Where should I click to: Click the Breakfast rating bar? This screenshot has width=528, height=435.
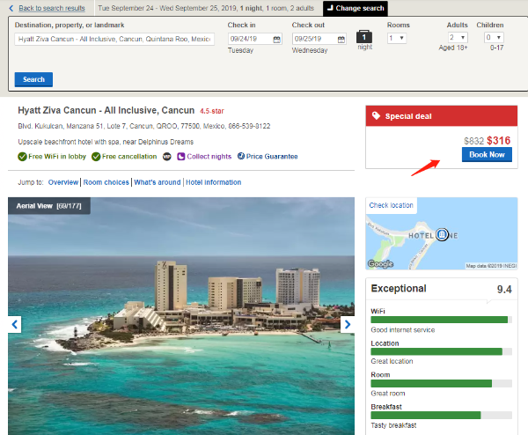point(441,415)
